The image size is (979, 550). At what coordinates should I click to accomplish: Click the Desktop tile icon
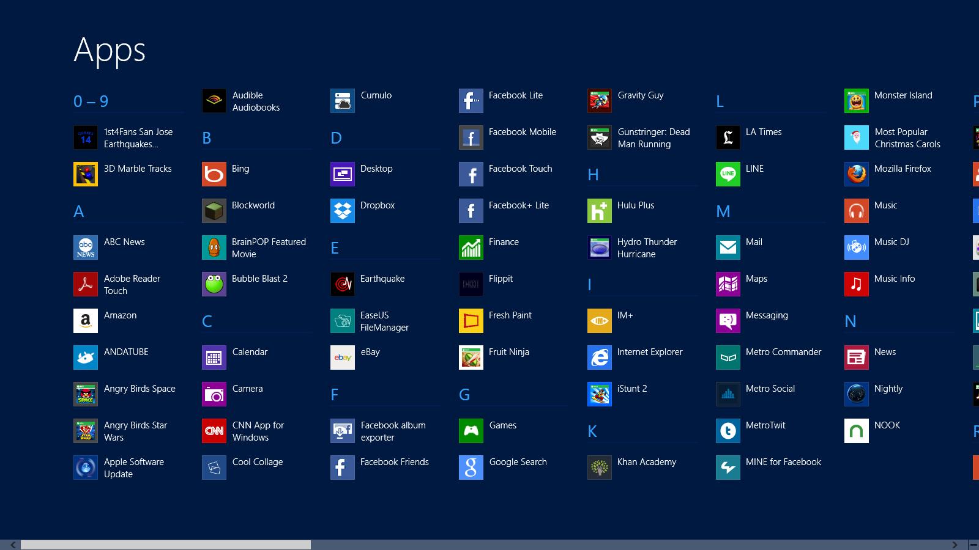pos(343,174)
